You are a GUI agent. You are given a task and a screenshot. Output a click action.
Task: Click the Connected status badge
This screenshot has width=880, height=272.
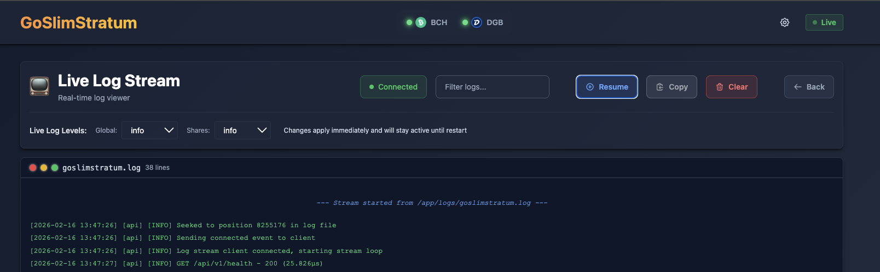point(393,87)
